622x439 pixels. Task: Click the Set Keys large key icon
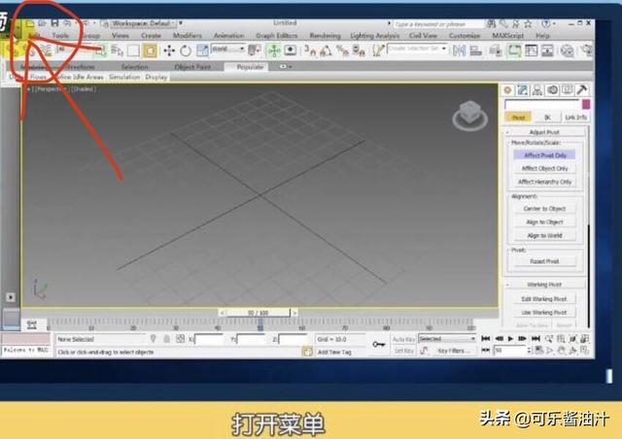pos(379,345)
